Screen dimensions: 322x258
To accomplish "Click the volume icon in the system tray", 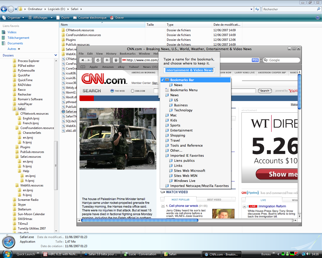I will (x=308, y=254).
